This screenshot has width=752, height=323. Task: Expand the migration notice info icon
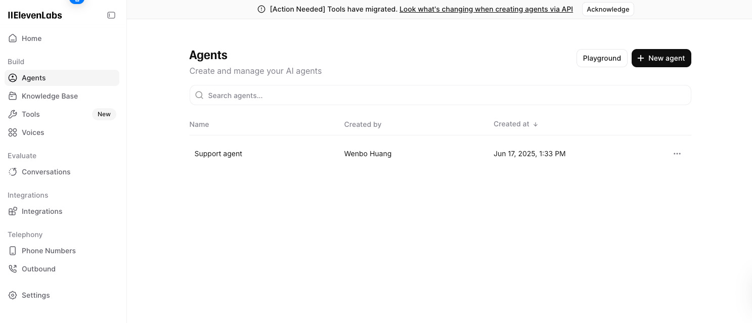(x=260, y=9)
